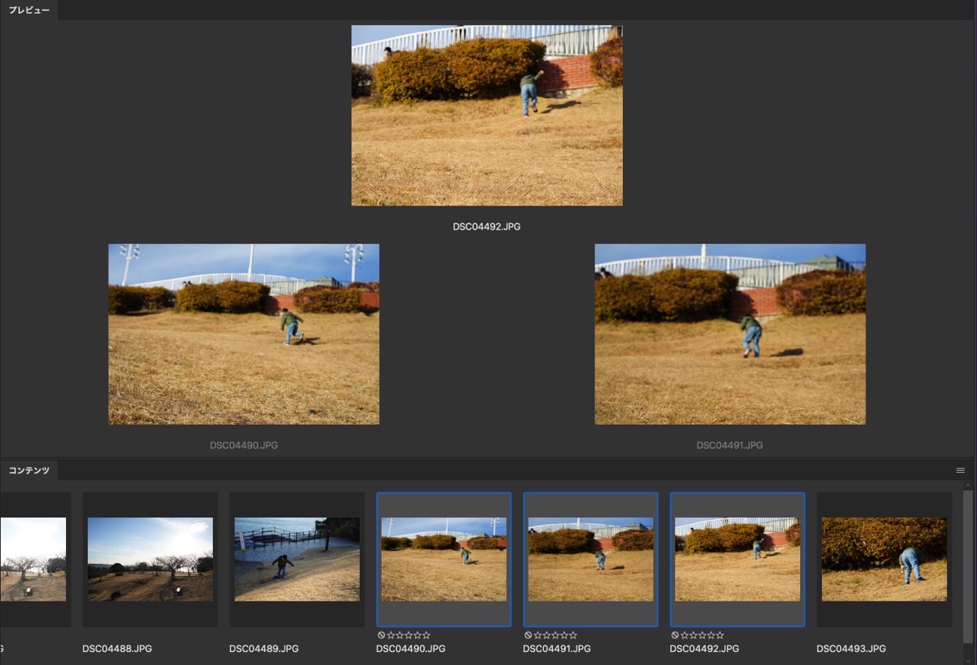Click the DSC04491.JPG preview image
Screen dimensions: 977x665
click(x=730, y=334)
